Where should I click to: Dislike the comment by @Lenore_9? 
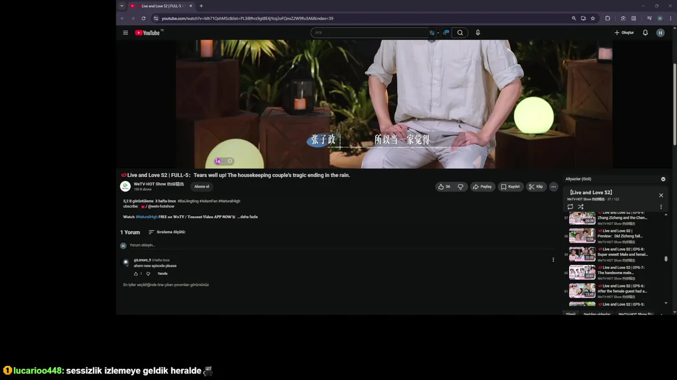click(x=148, y=274)
